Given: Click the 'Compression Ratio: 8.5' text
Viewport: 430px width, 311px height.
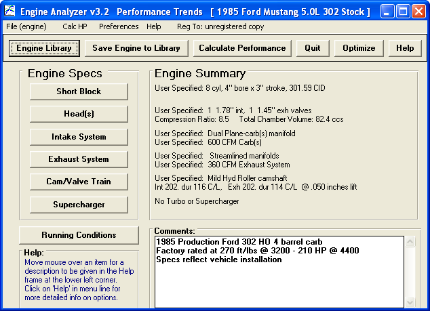Looking at the screenshot, I should pos(192,119).
